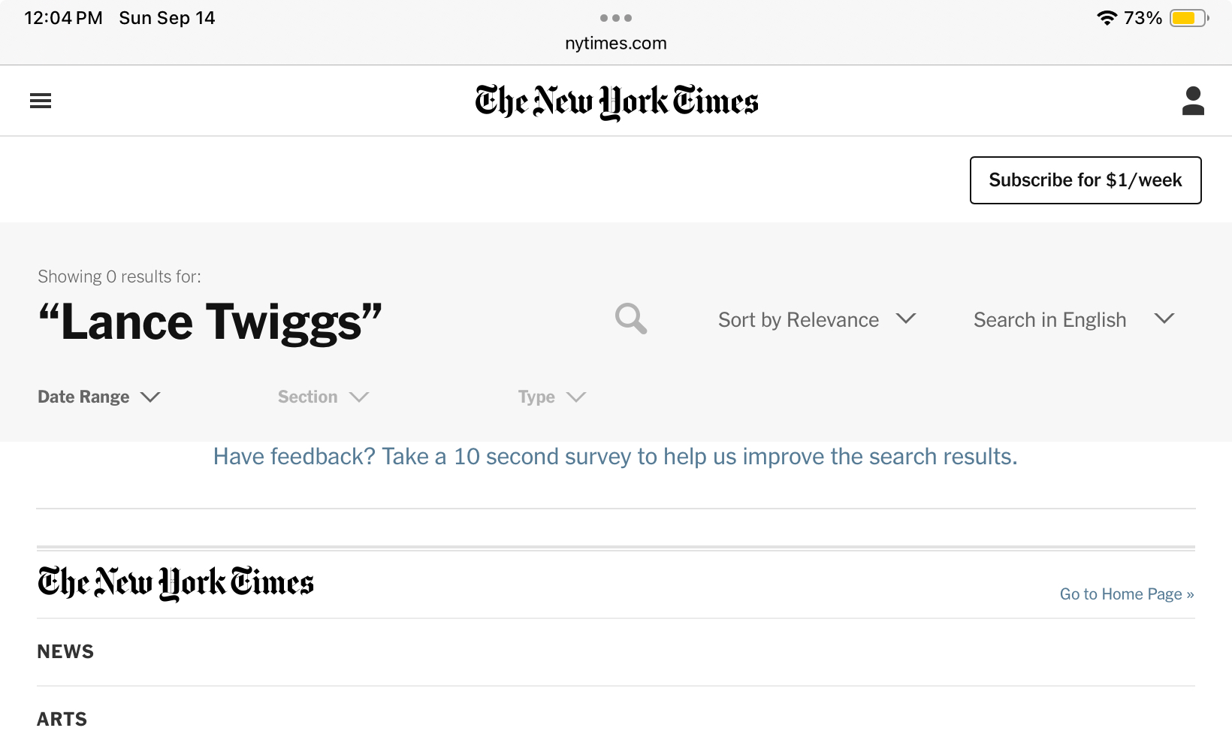1232x737 pixels.
Task: Tap the magnifying glass search icon
Action: pyautogui.click(x=631, y=319)
